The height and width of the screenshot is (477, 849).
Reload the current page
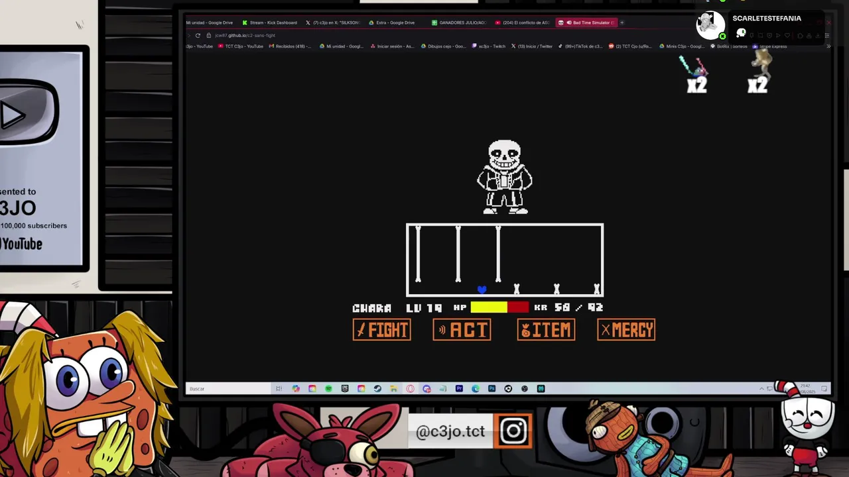coord(198,35)
